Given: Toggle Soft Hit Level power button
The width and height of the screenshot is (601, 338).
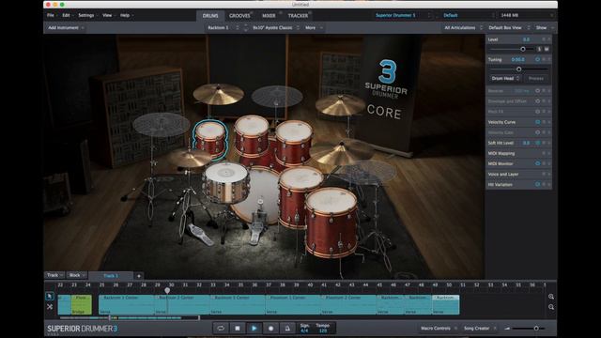Looking at the screenshot, I should (x=537, y=143).
